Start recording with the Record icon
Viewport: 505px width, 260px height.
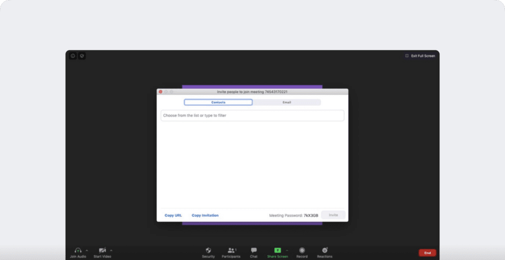click(302, 250)
